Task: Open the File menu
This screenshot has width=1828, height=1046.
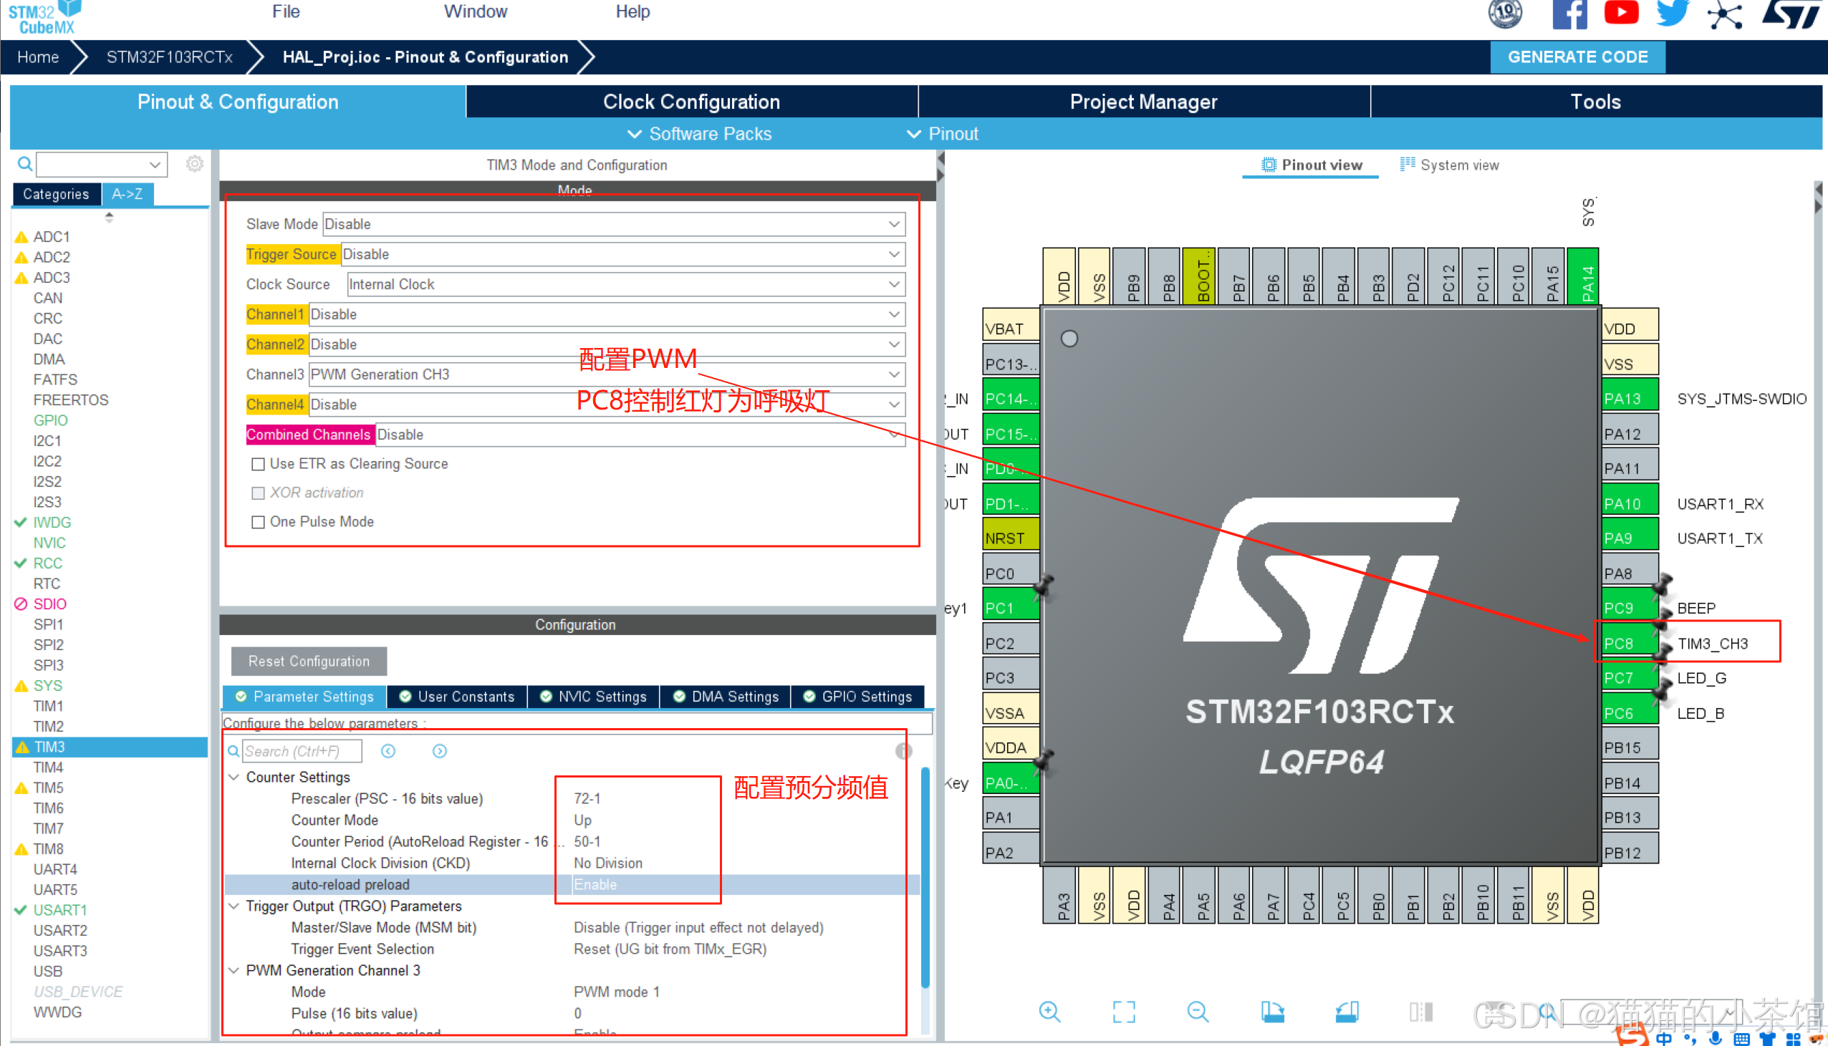Action: click(286, 11)
